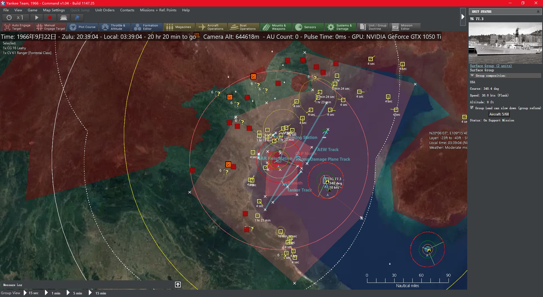Click orange contact icon at top of red circle
Image resolution: width=543 pixels, height=297 pixels.
[253, 76]
